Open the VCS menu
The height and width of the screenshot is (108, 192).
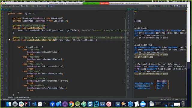tap(72, 1)
